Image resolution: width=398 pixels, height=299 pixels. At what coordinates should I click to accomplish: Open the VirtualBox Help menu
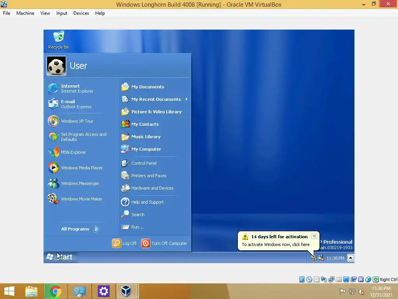pyautogui.click(x=100, y=13)
